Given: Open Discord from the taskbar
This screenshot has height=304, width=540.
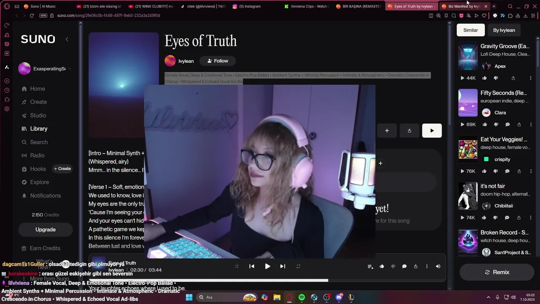Looking at the screenshot, I should (339, 297).
